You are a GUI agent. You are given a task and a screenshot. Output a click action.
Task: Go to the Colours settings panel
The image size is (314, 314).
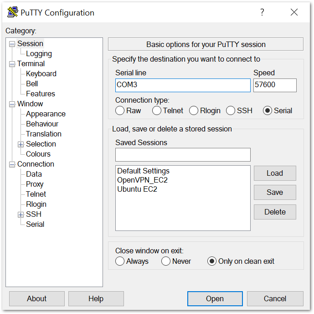click(38, 154)
